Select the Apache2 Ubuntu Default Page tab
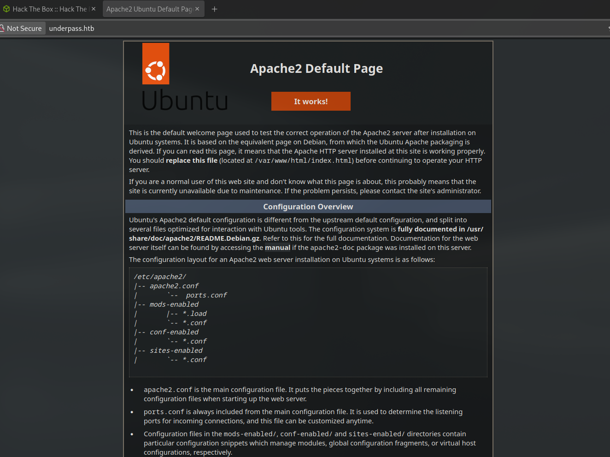The height and width of the screenshot is (457, 610). tap(149, 9)
